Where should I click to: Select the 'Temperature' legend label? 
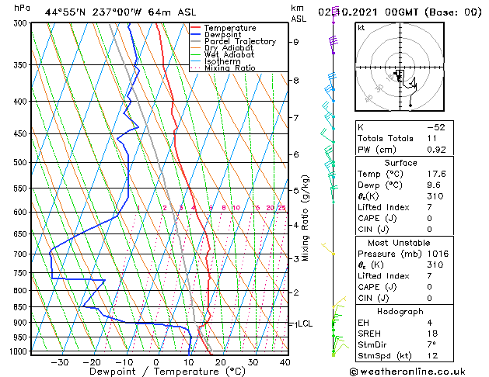point(230,28)
